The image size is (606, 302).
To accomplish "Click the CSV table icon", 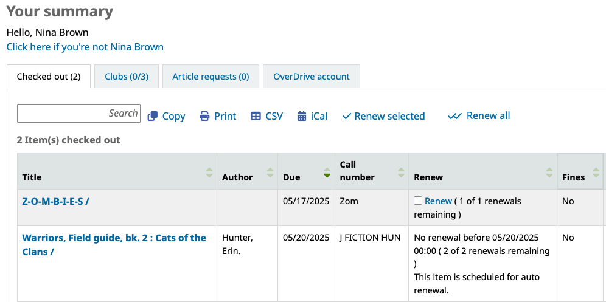I will pyautogui.click(x=256, y=116).
